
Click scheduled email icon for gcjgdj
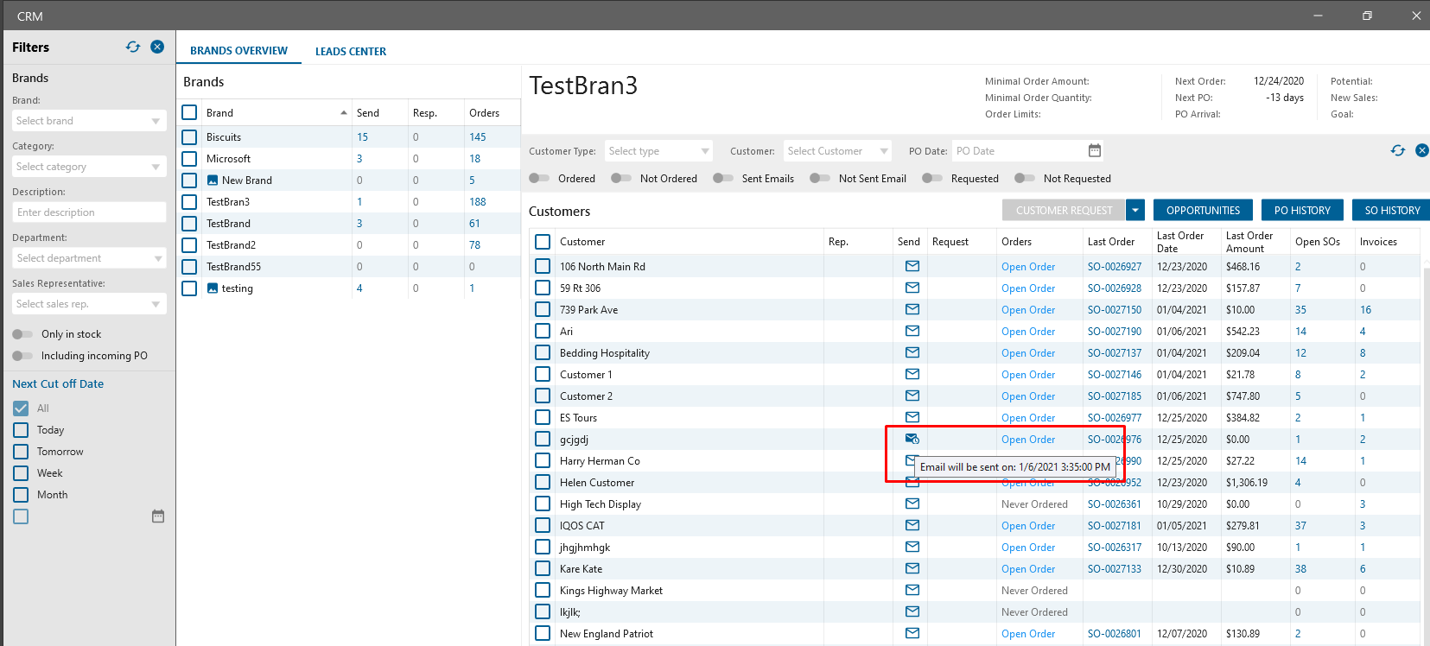[x=912, y=439]
